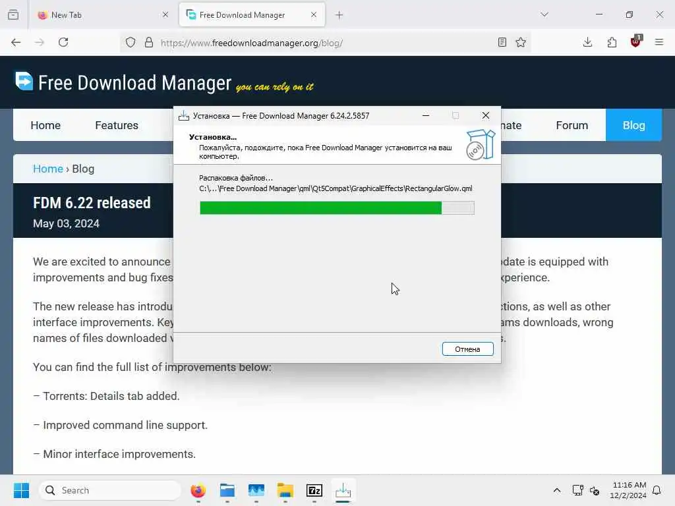Viewport: 675px width, 506px height.
Task: Click the FDM installer taskbar icon
Action: [343, 490]
